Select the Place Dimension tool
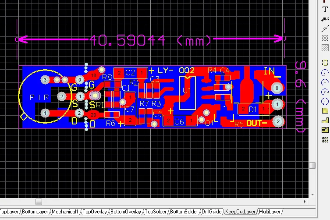Image resolution: width=330 pixels, height=220 pixels. point(325,28)
